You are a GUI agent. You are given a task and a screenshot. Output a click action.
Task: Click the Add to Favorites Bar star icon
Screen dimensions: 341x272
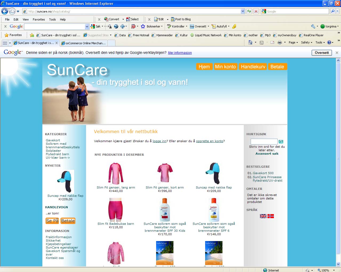click(x=32, y=35)
